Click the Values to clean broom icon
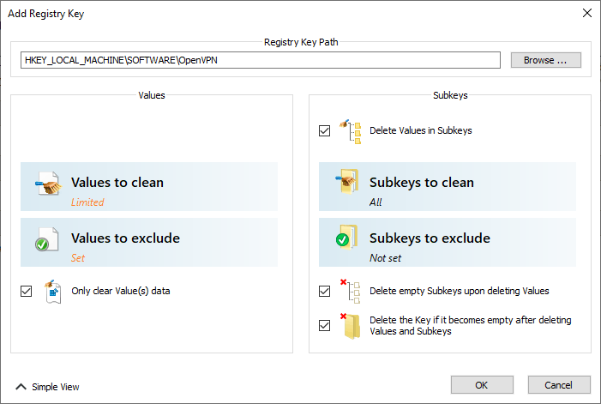 point(48,184)
